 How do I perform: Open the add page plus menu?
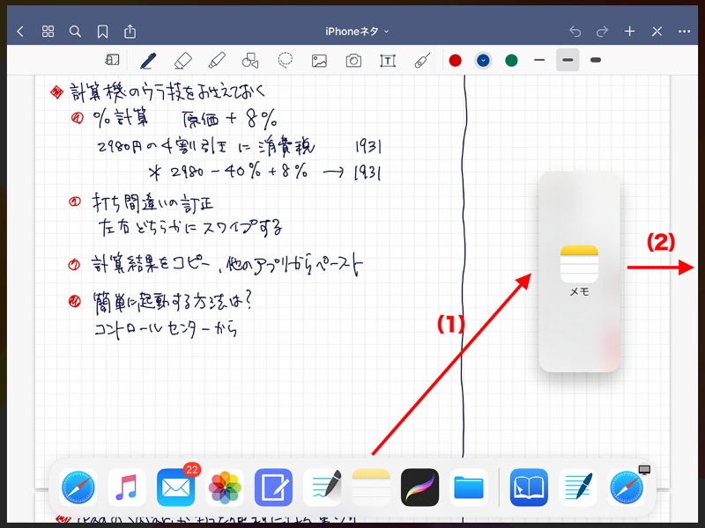629,32
